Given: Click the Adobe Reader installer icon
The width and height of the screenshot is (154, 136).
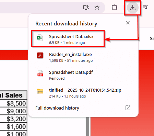Looking at the screenshot, I should (x=40, y=56).
